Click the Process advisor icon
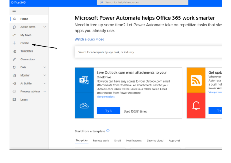Screen dimensions: 231x163 (14, 92)
